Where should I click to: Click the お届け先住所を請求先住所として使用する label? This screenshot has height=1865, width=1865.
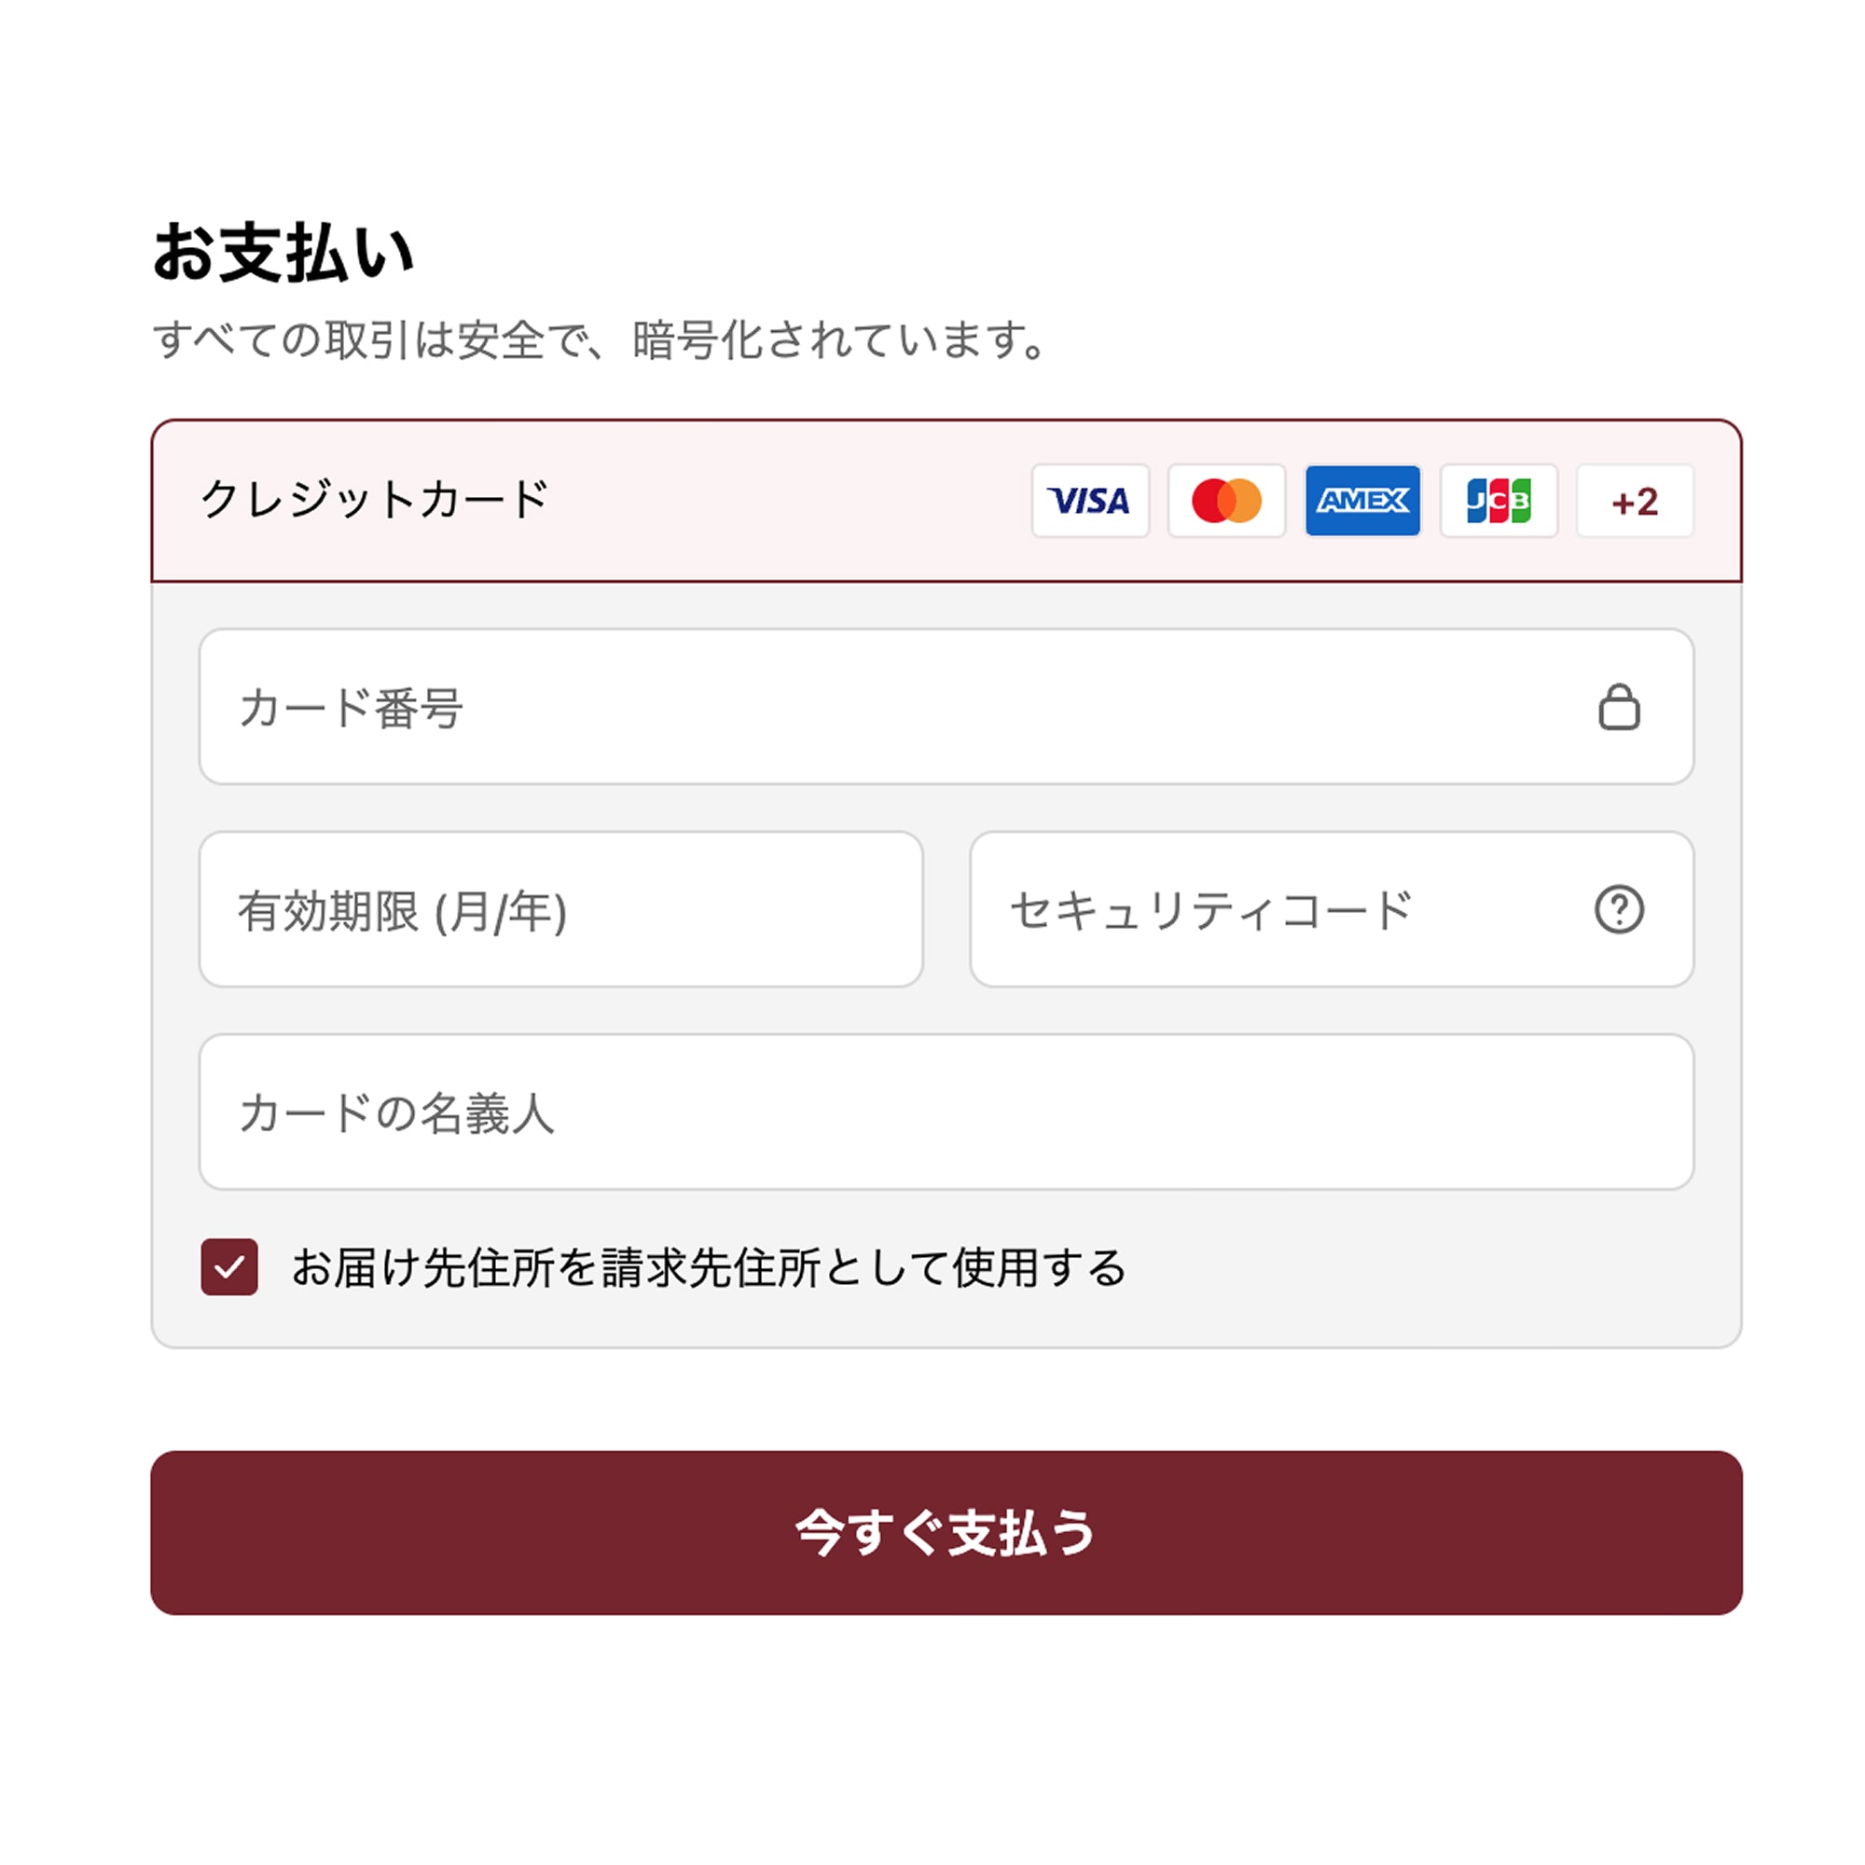coord(709,1266)
